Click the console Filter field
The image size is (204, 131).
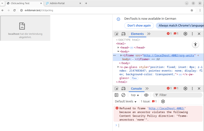(x=178, y=95)
